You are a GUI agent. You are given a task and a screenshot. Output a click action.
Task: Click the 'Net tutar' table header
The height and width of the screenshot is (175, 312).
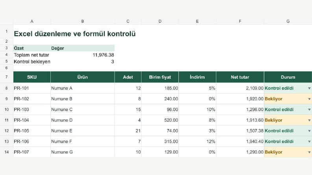pos(240,77)
